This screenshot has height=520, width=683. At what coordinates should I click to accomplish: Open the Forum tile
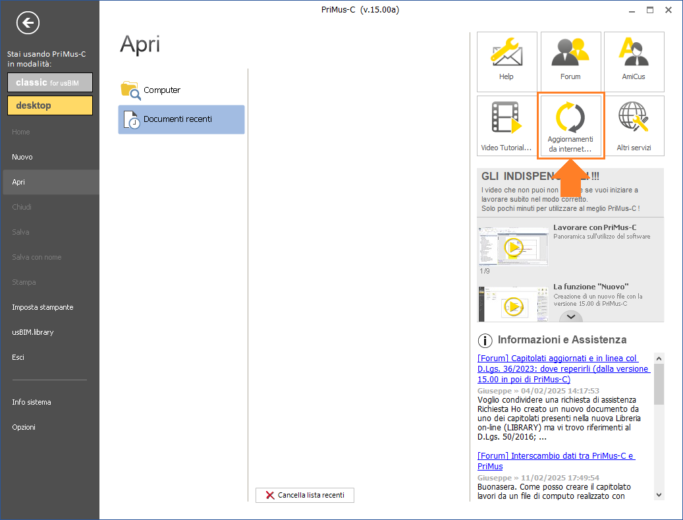tap(570, 61)
